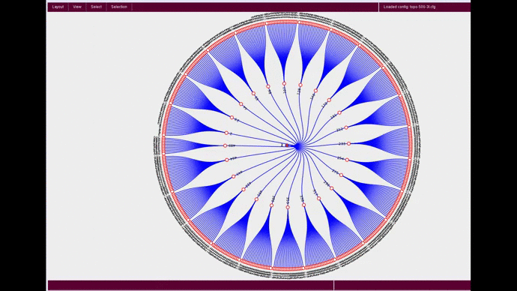The height and width of the screenshot is (291, 517).
Task: Select the graph node labeled 254
Action: pyautogui.click(x=347, y=160)
